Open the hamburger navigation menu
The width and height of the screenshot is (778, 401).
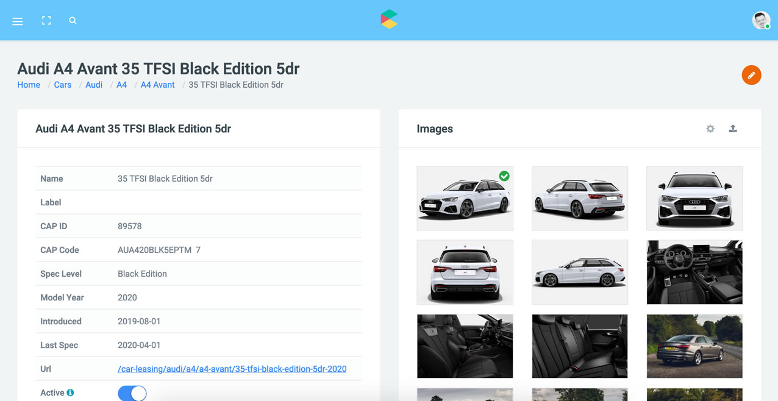(18, 21)
